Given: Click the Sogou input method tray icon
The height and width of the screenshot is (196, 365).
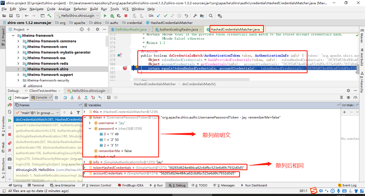Looking at the screenshot, I should click(313, 191).
